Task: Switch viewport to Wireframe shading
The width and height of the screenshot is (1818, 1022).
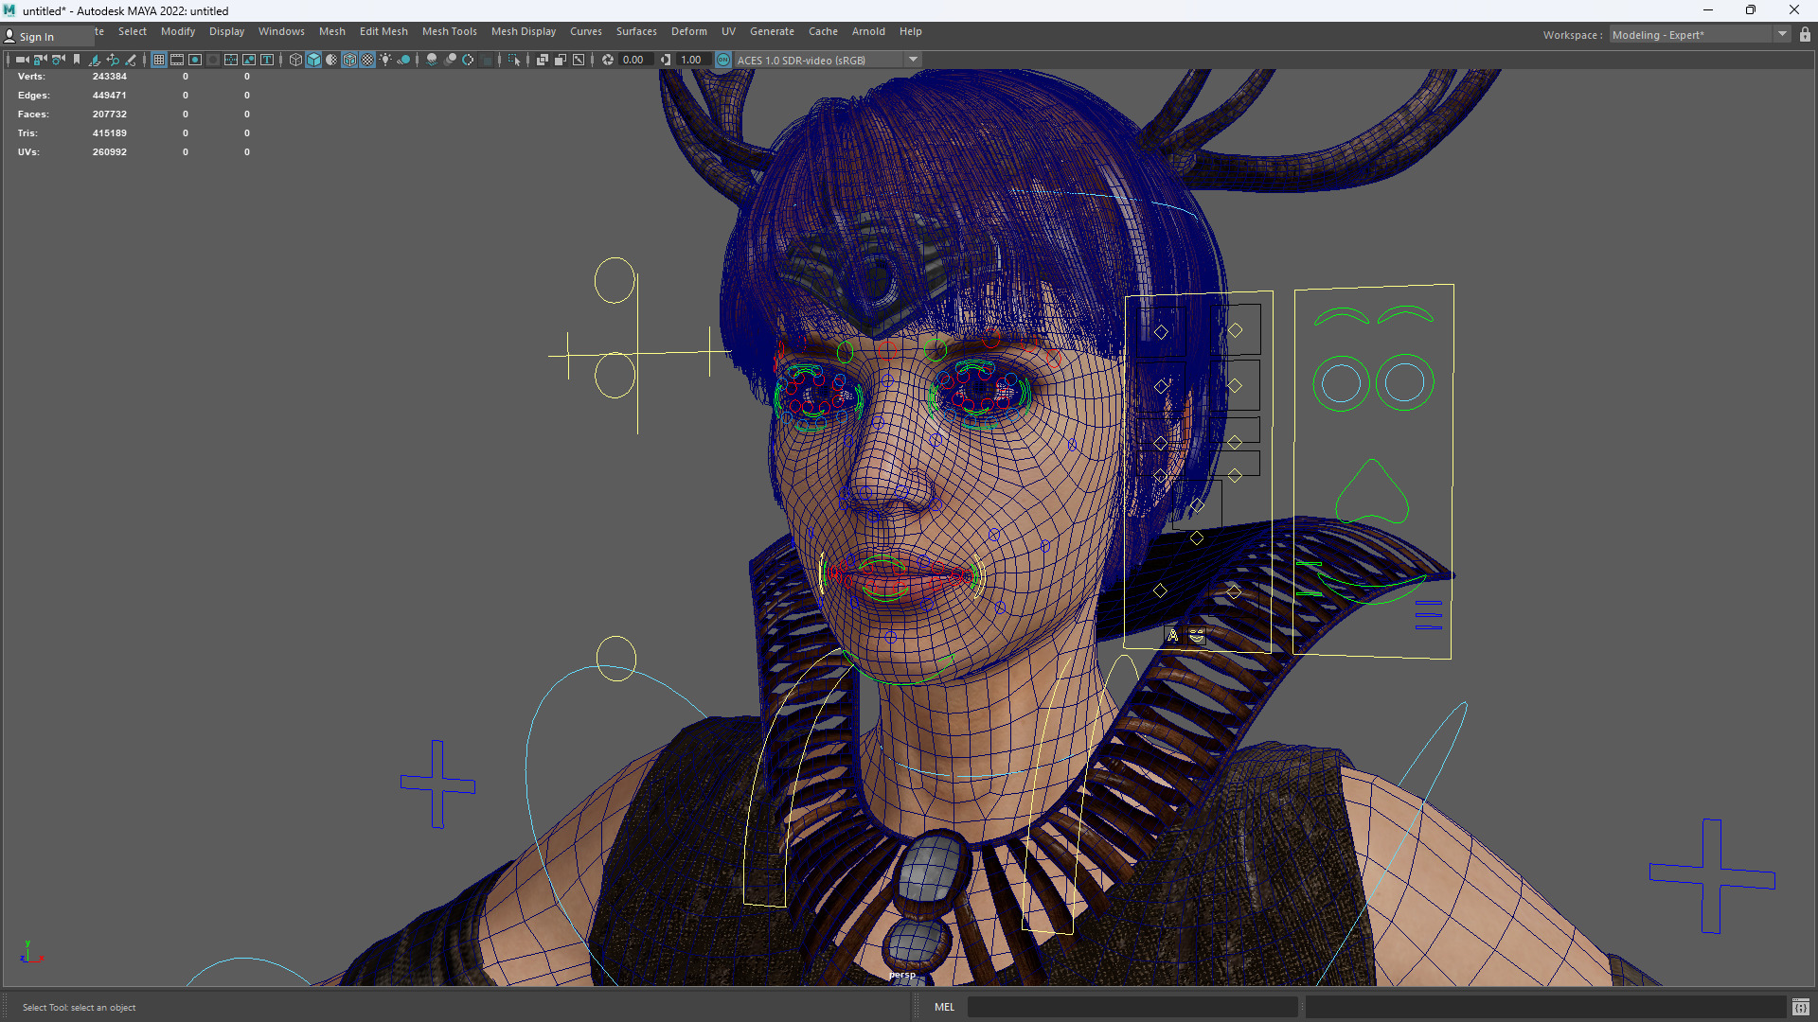Action: [295, 60]
